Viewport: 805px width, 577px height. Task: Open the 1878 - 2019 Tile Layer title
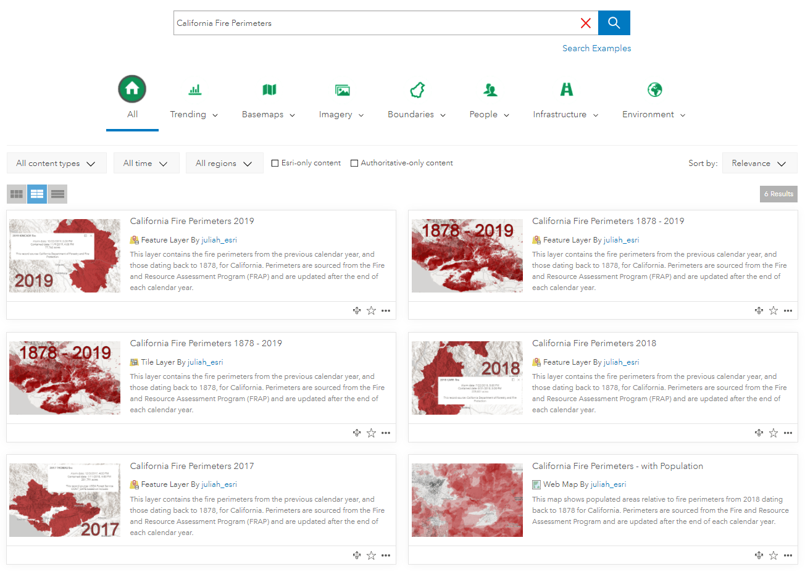206,343
